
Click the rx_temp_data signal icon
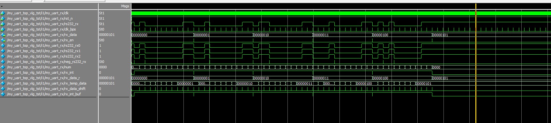click(x=3, y=83)
